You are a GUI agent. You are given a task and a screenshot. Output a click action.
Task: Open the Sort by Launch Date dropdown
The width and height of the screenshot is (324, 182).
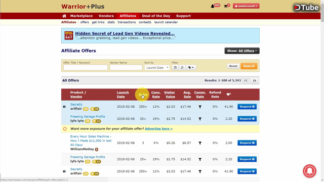(157, 67)
